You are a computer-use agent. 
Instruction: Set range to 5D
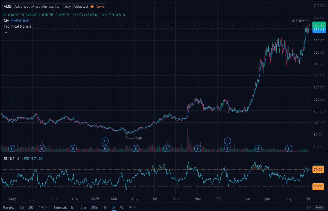(x=31, y=207)
